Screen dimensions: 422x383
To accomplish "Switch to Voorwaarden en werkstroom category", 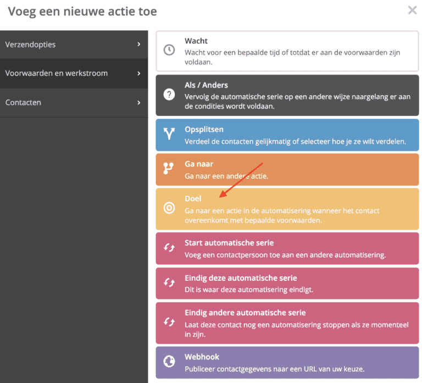I will click(x=56, y=74).
